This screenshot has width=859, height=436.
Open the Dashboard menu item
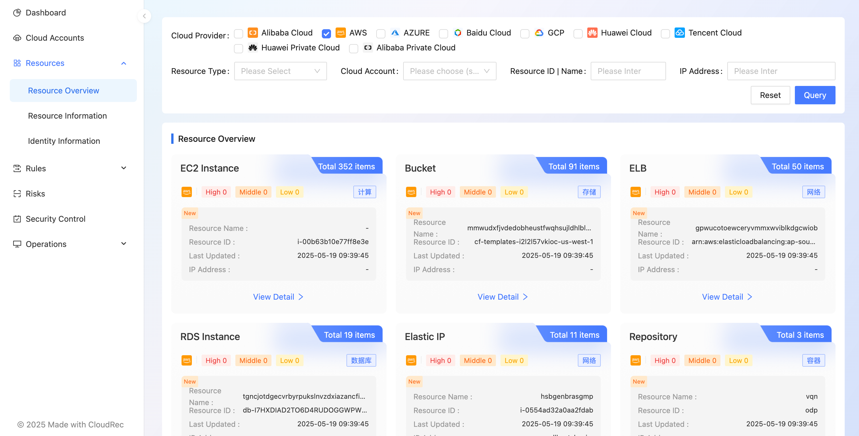46,13
